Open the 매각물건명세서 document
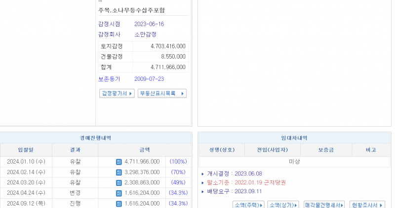The height and width of the screenshot is (208, 395). [324, 205]
